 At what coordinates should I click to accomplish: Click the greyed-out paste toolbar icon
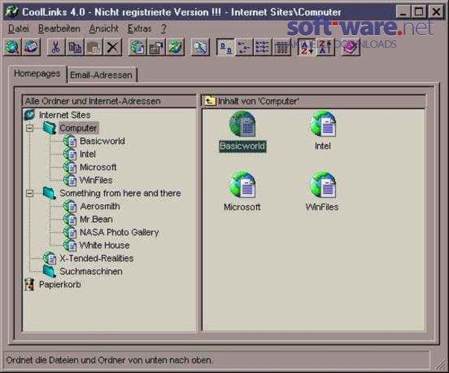click(94, 47)
